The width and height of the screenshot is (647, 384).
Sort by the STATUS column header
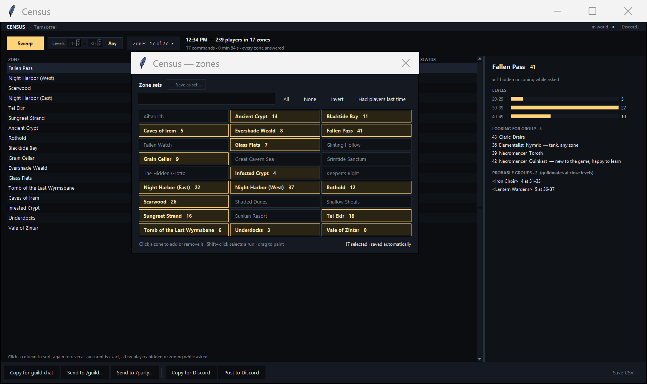coord(428,60)
